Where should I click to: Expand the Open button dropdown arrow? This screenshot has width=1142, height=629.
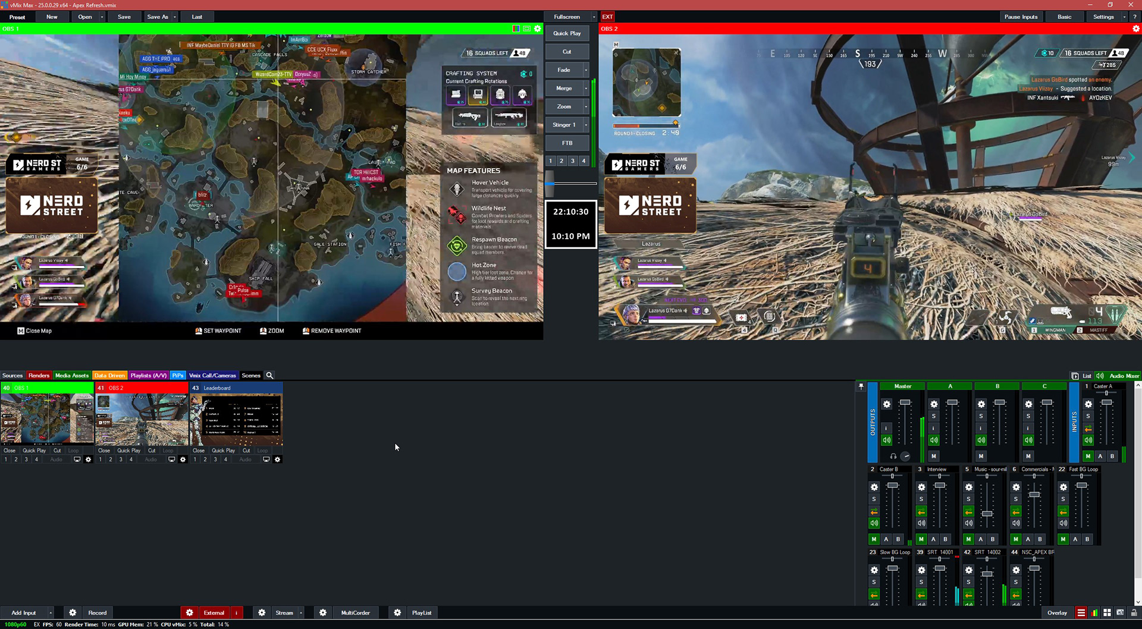tap(102, 17)
